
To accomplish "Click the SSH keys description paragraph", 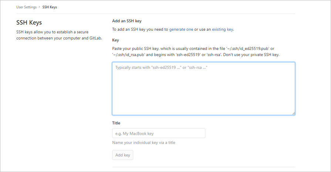I will (x=59, y=35).
